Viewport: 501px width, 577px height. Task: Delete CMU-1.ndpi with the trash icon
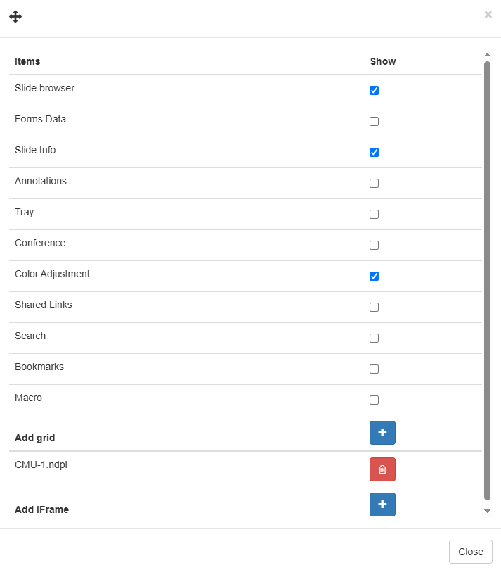382,469
